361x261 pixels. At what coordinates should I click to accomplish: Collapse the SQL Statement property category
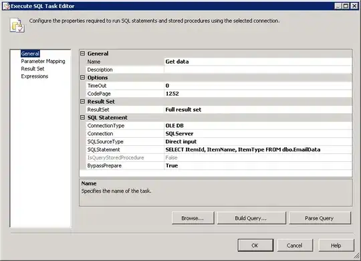[83, 118]
